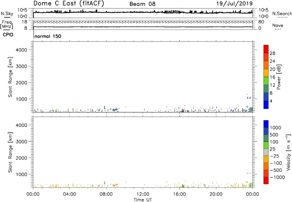Click the velocity panel's "4000" range tick
This screenshot has height=202, width=292.
pos(22,125)
